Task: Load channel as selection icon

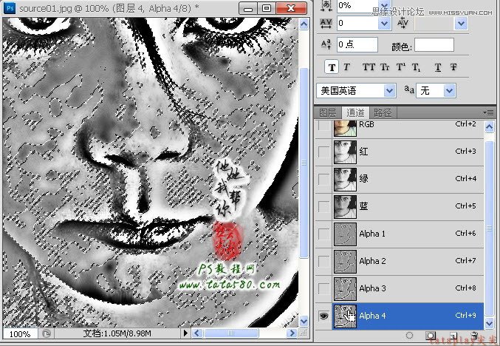Action: point(410,336)
